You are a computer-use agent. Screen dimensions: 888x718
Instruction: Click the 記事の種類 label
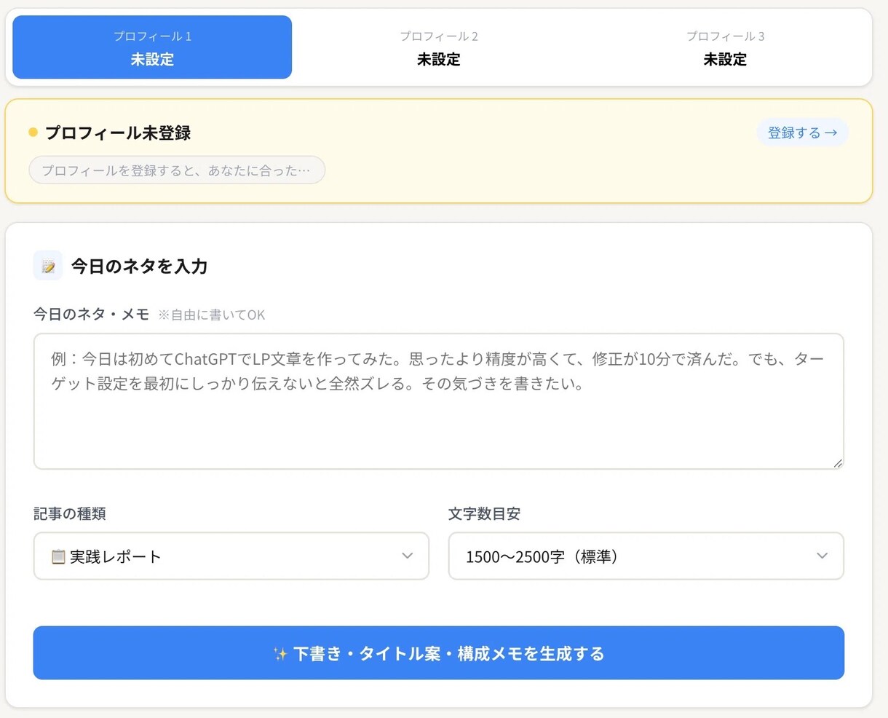(70, 514)
